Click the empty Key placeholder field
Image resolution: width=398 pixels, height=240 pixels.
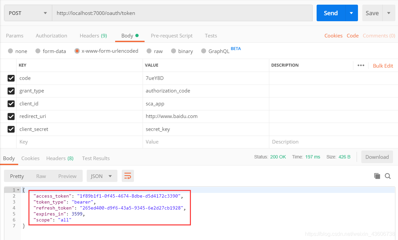click(79, 142)
